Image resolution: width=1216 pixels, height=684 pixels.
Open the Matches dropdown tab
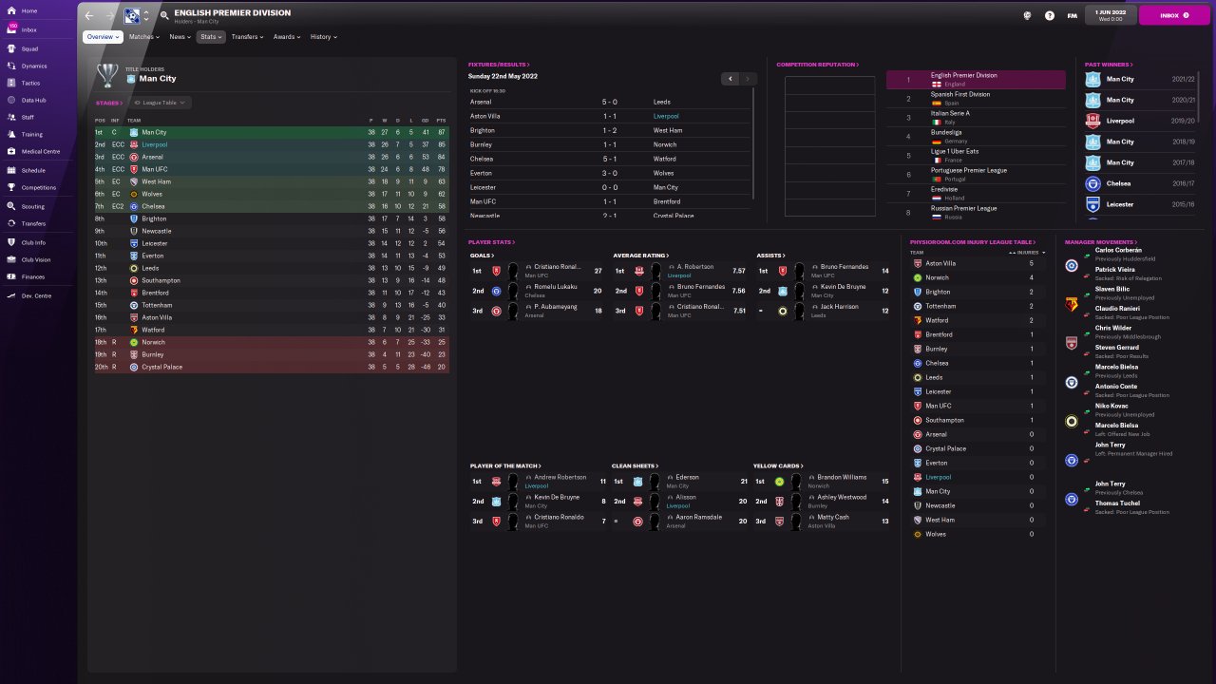pyautogui.click(x=143, y=37)
